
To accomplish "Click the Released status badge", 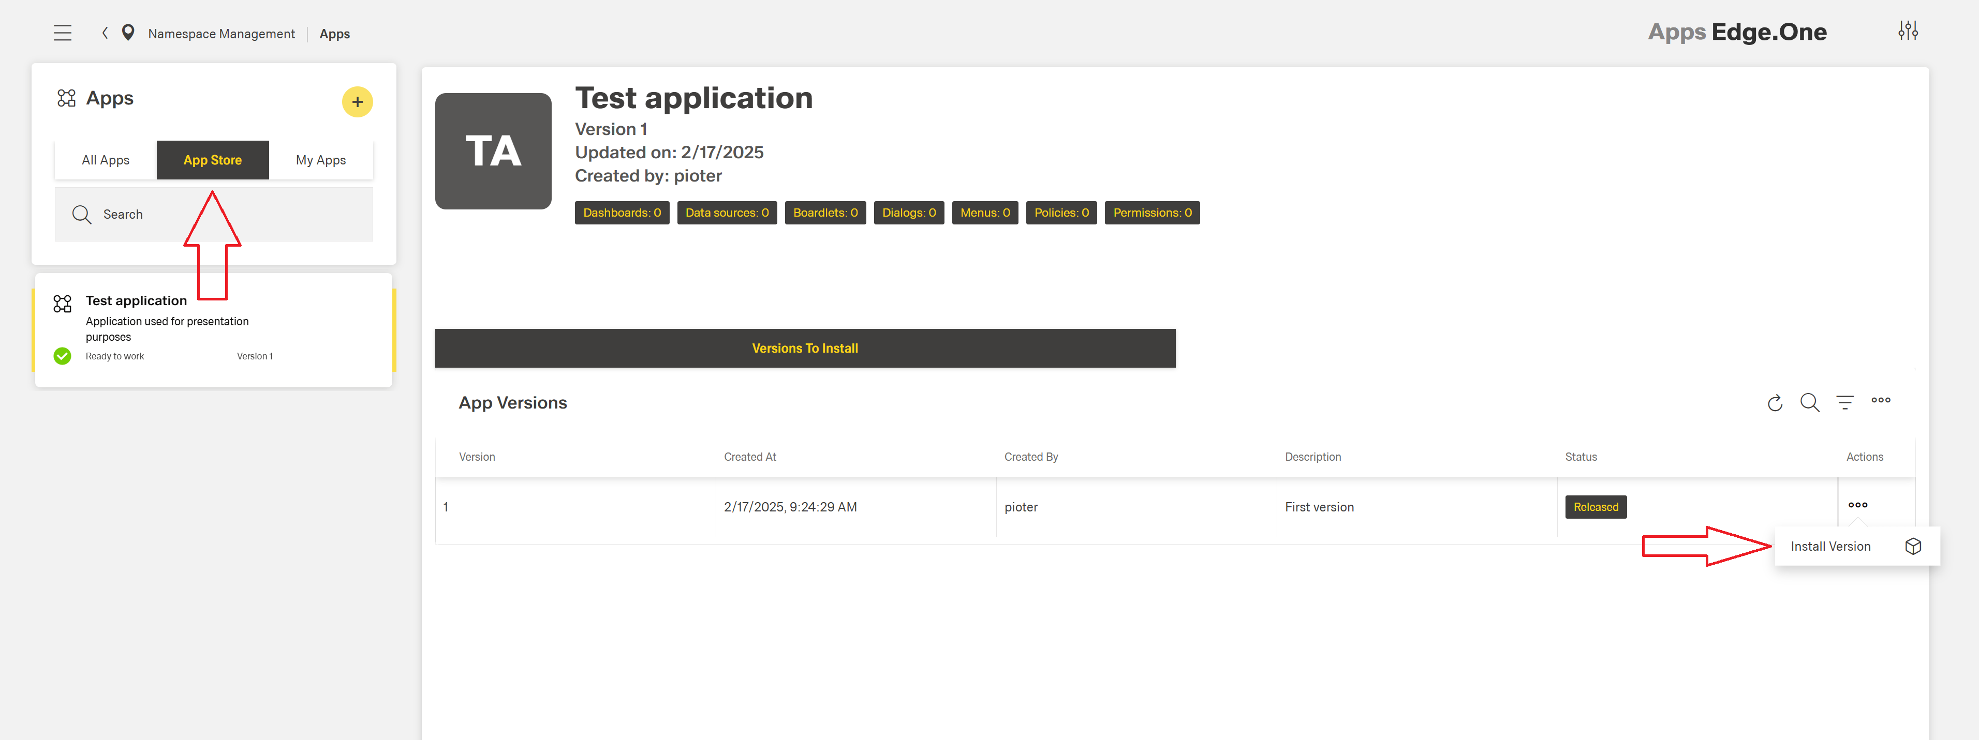I will [1596, 507].
